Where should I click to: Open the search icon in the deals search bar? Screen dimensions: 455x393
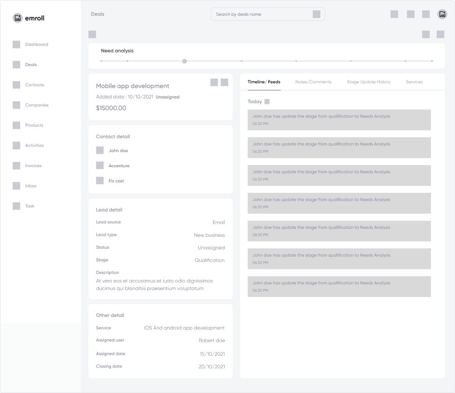pyautogui.click(x=316, y=14)
